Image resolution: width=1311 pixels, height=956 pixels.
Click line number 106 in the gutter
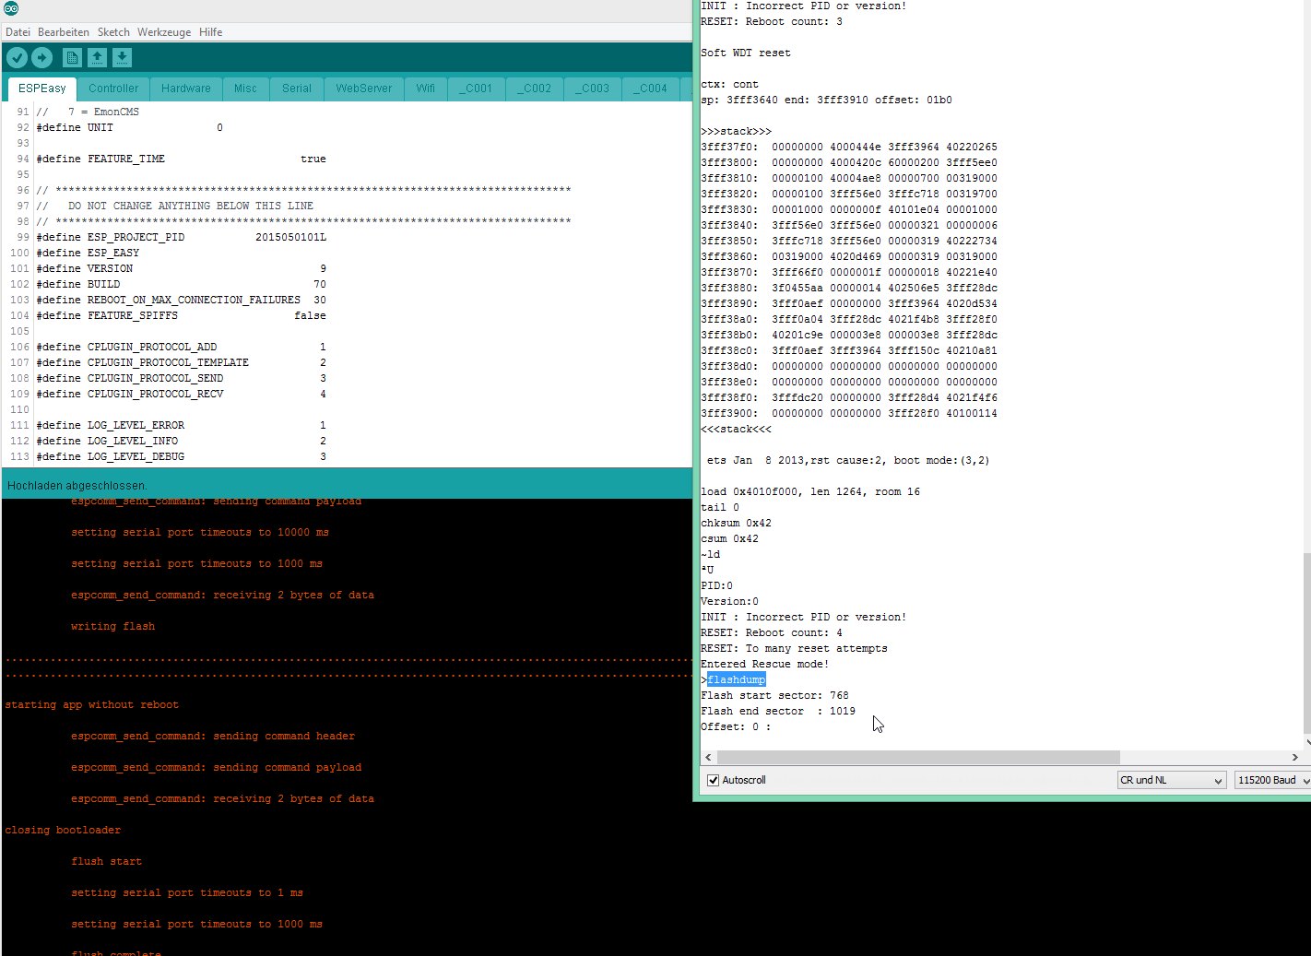[19, 347]
